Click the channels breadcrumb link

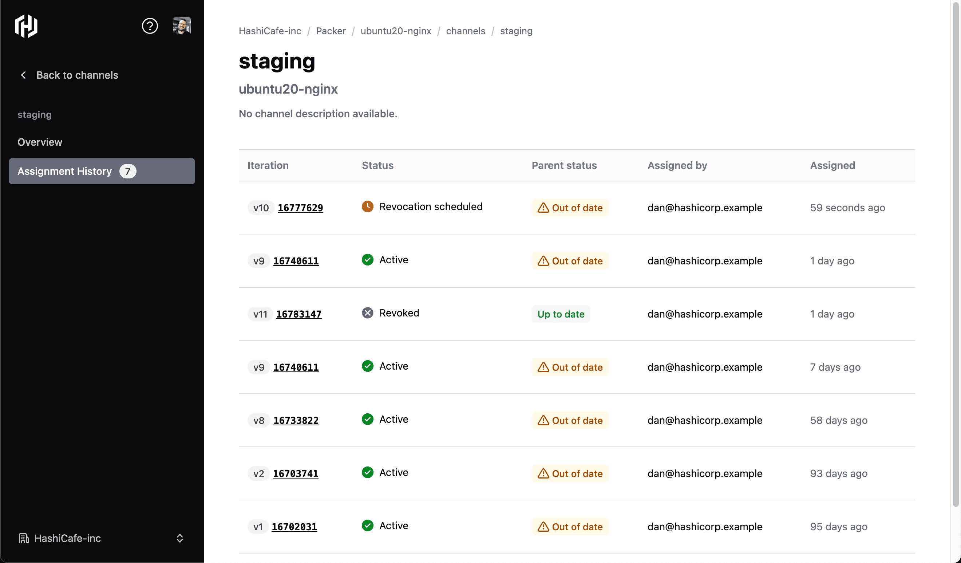click(x=465, y=31)
